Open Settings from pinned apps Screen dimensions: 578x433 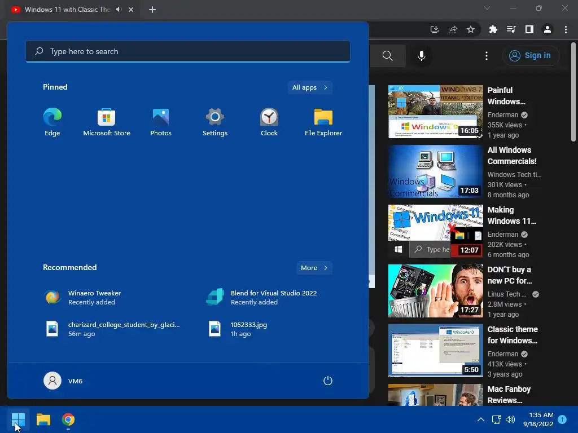point(215,122)
